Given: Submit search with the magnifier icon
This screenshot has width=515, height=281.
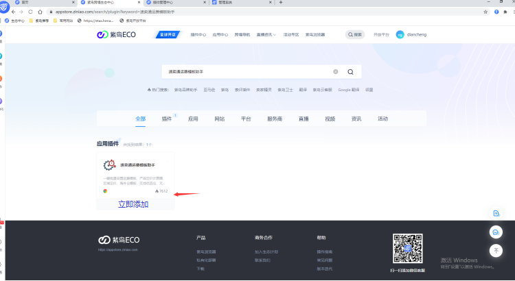Looking at the screenshot, I should tap(350, 72).
